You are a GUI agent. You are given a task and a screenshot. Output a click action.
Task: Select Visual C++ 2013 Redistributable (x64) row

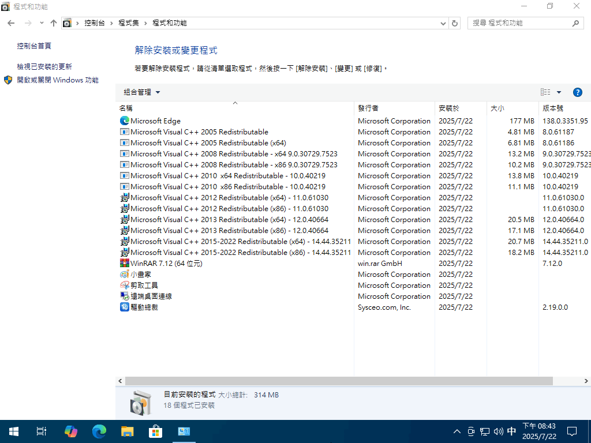tap(353, 219)
